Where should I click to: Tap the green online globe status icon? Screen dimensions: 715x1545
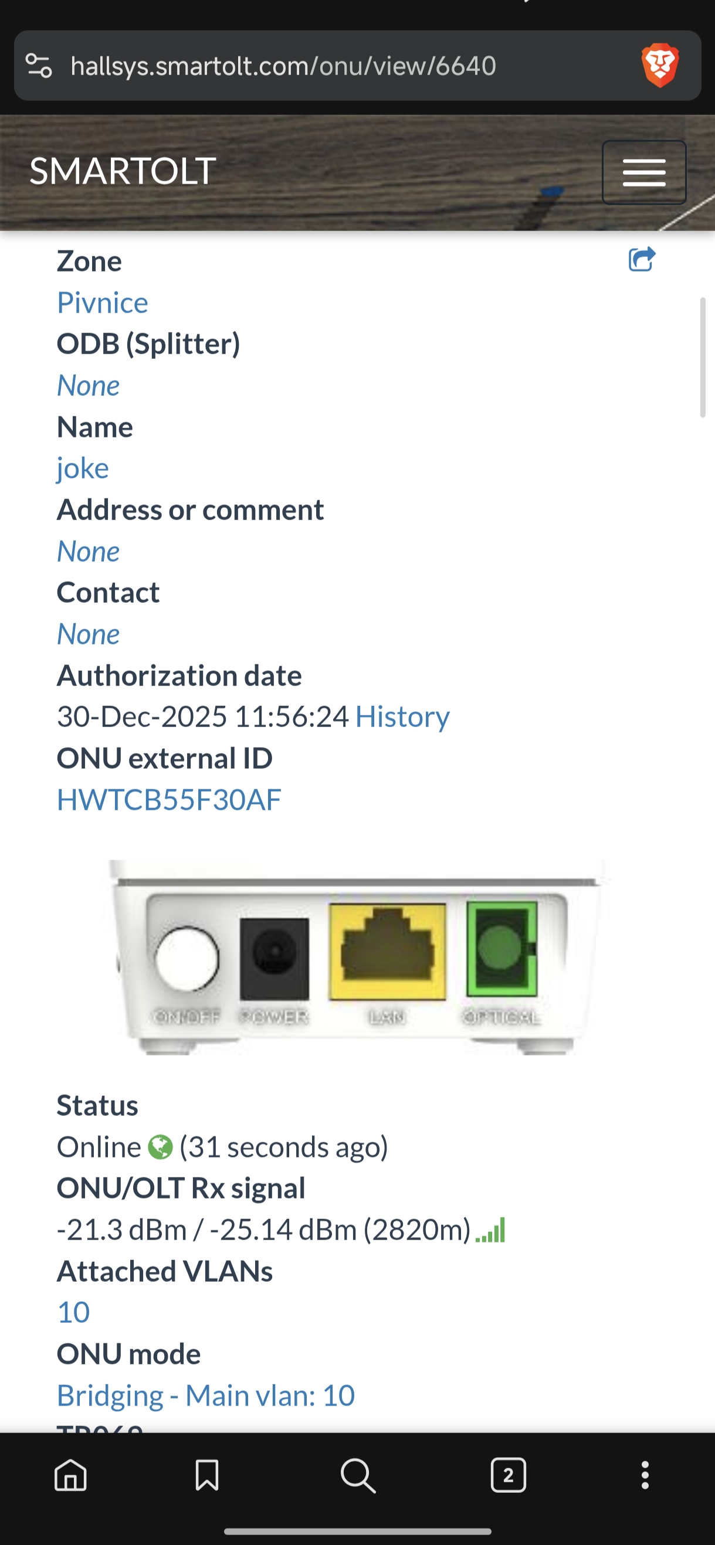pos(160,1147)
